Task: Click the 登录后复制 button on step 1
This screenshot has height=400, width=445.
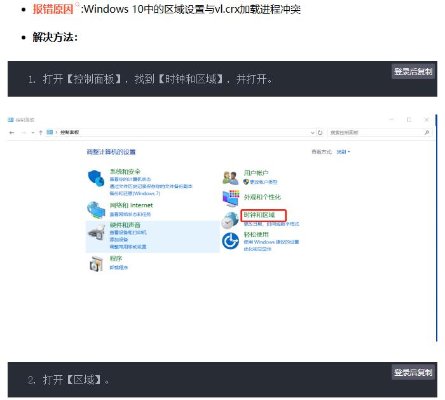Action: pyautogui.click(x=413, y=72)
